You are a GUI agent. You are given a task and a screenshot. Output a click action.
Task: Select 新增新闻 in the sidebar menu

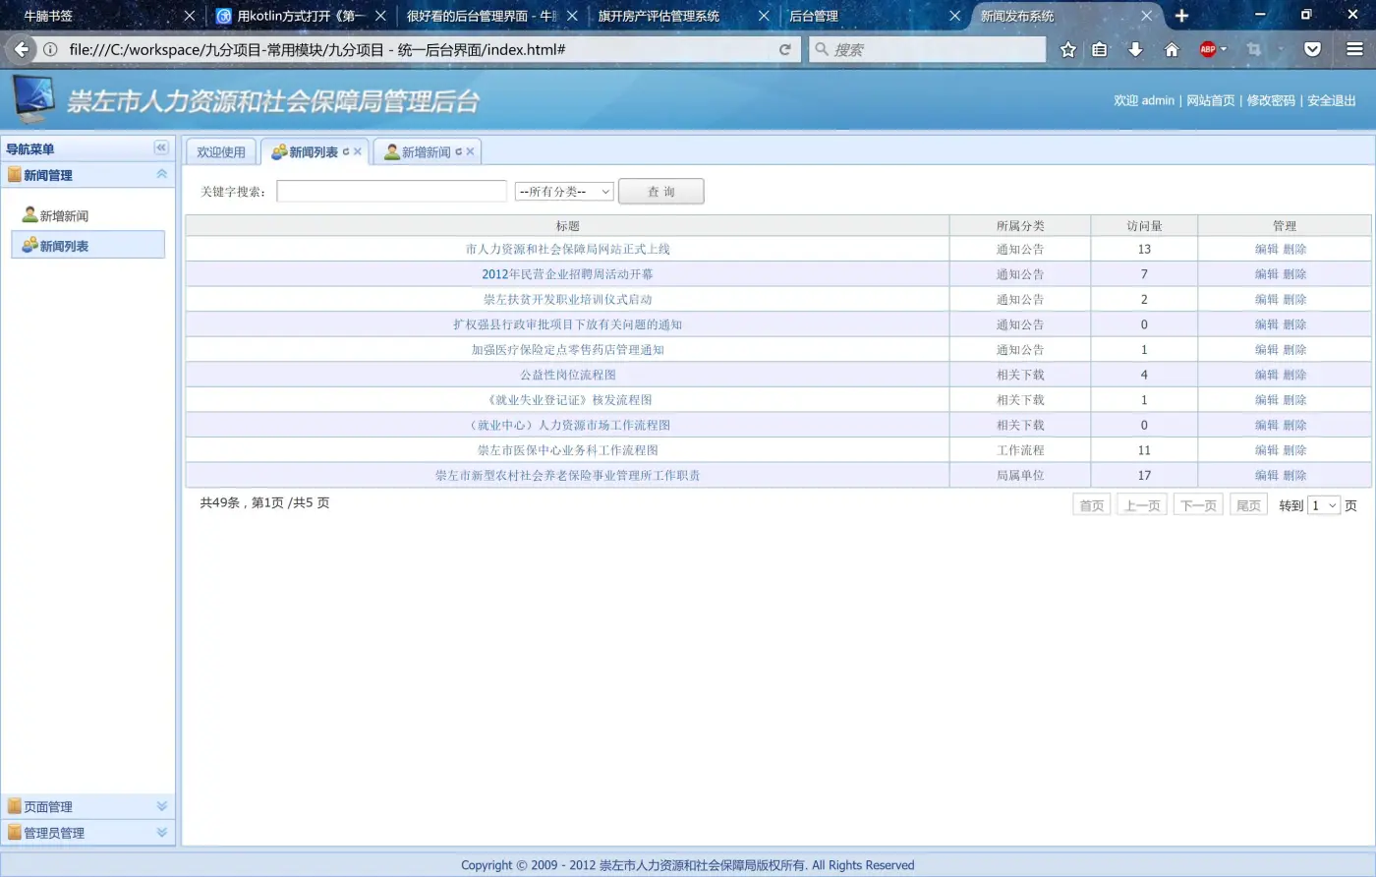(x=64, y=215)
